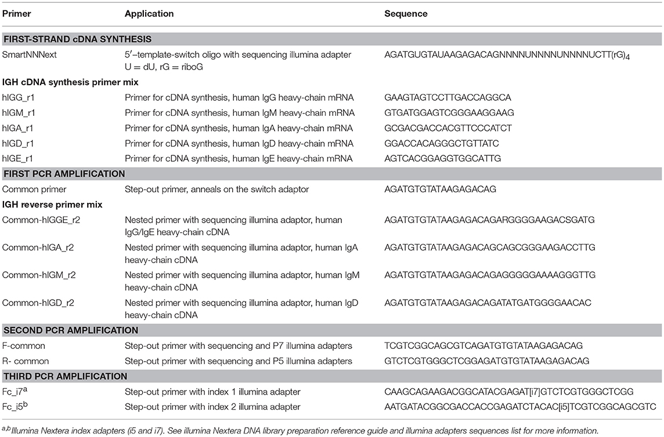Click the index 2 illumina adapter description
This screenshot has width=664, height=437.
(x=212, y=407)
